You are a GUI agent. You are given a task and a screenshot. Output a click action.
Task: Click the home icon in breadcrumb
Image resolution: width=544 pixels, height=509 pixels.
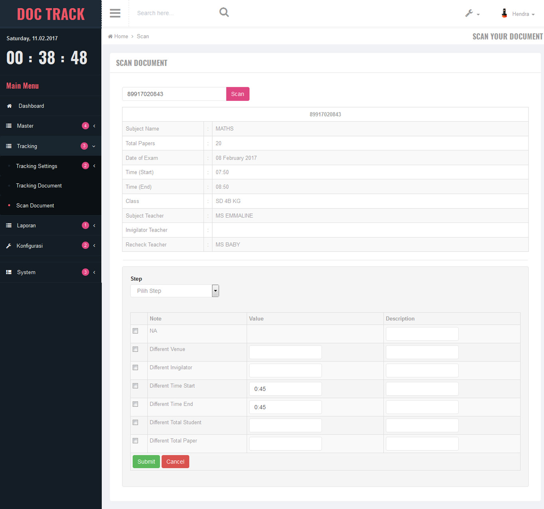pos(110,36)
